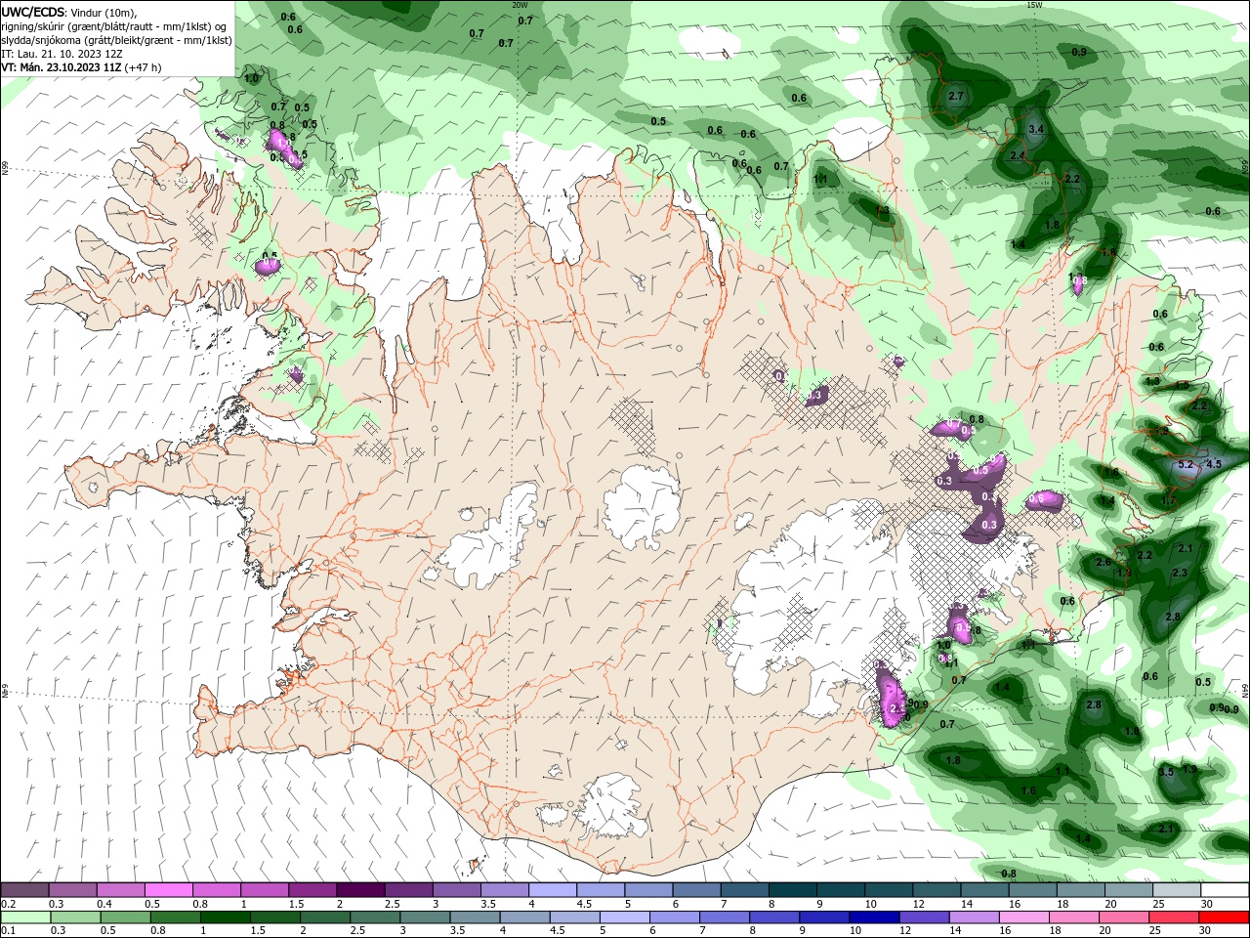This screenshot has width=1250, height=938.
Task: Pick the pale green 0.1 swatch in the lower legend row
Action: click(24, 917)
